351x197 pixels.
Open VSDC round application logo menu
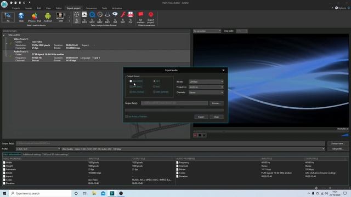point(4,4)
